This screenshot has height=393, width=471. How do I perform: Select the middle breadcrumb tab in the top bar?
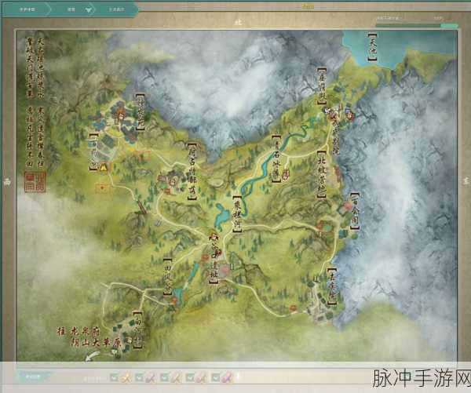71,9
